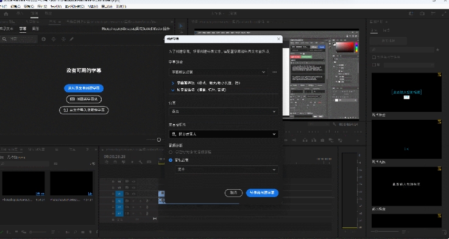449x239 pixels.
Task: Select first clip thumbnail in Project panel
Action: pyautogui.click(x=24, y=184)
